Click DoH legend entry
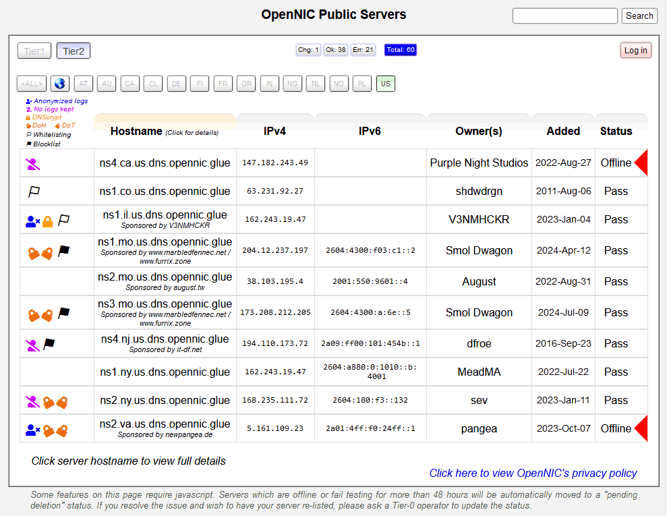Screen dimensions: 667x516 (36, 125)
